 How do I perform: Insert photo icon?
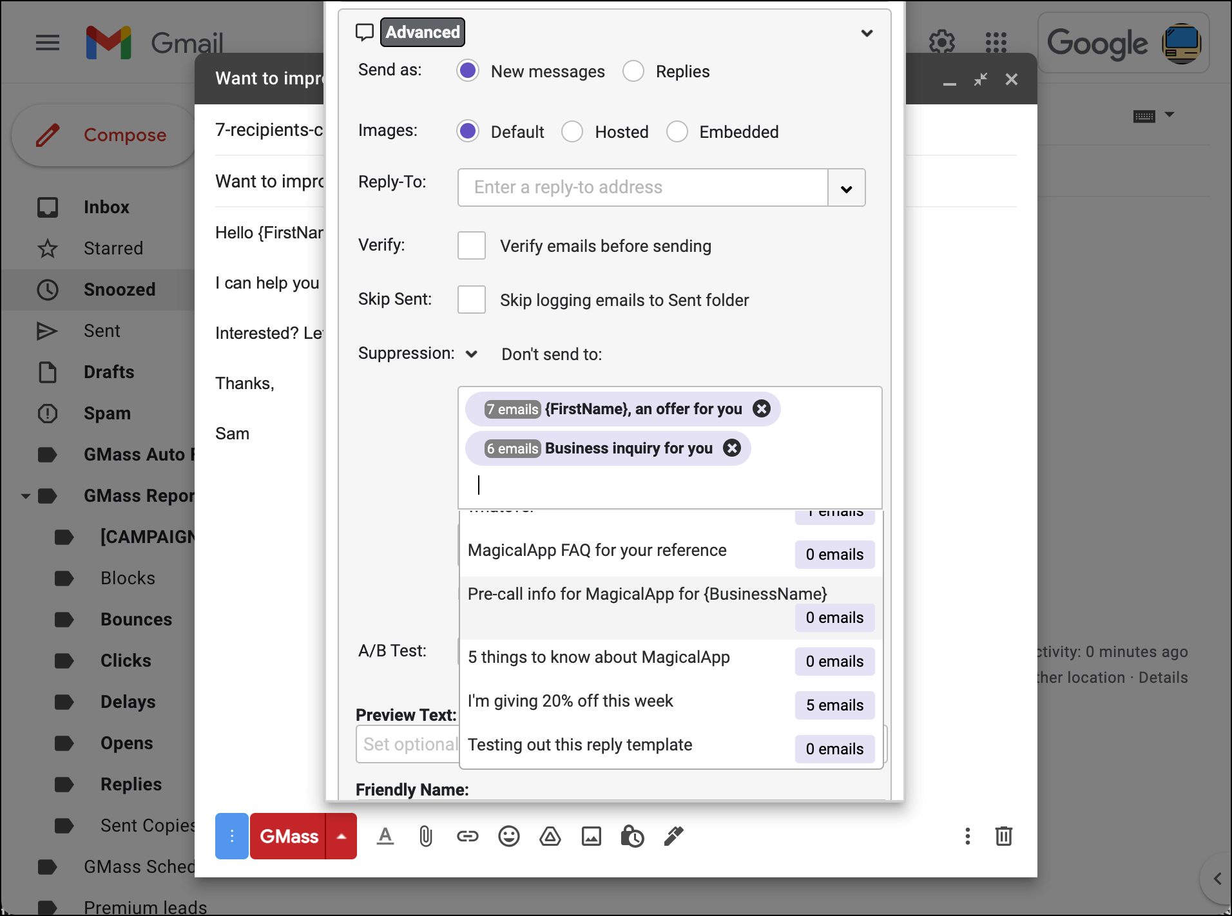tap(592, 836)
